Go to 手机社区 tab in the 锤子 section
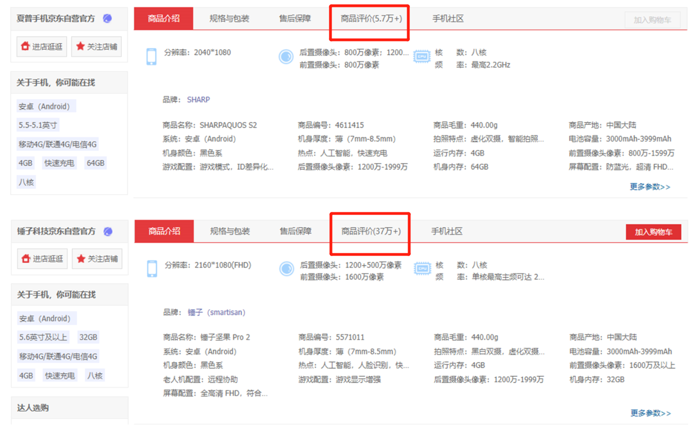Viewport: 695px width, 426px height. click(x=447, y=231)
